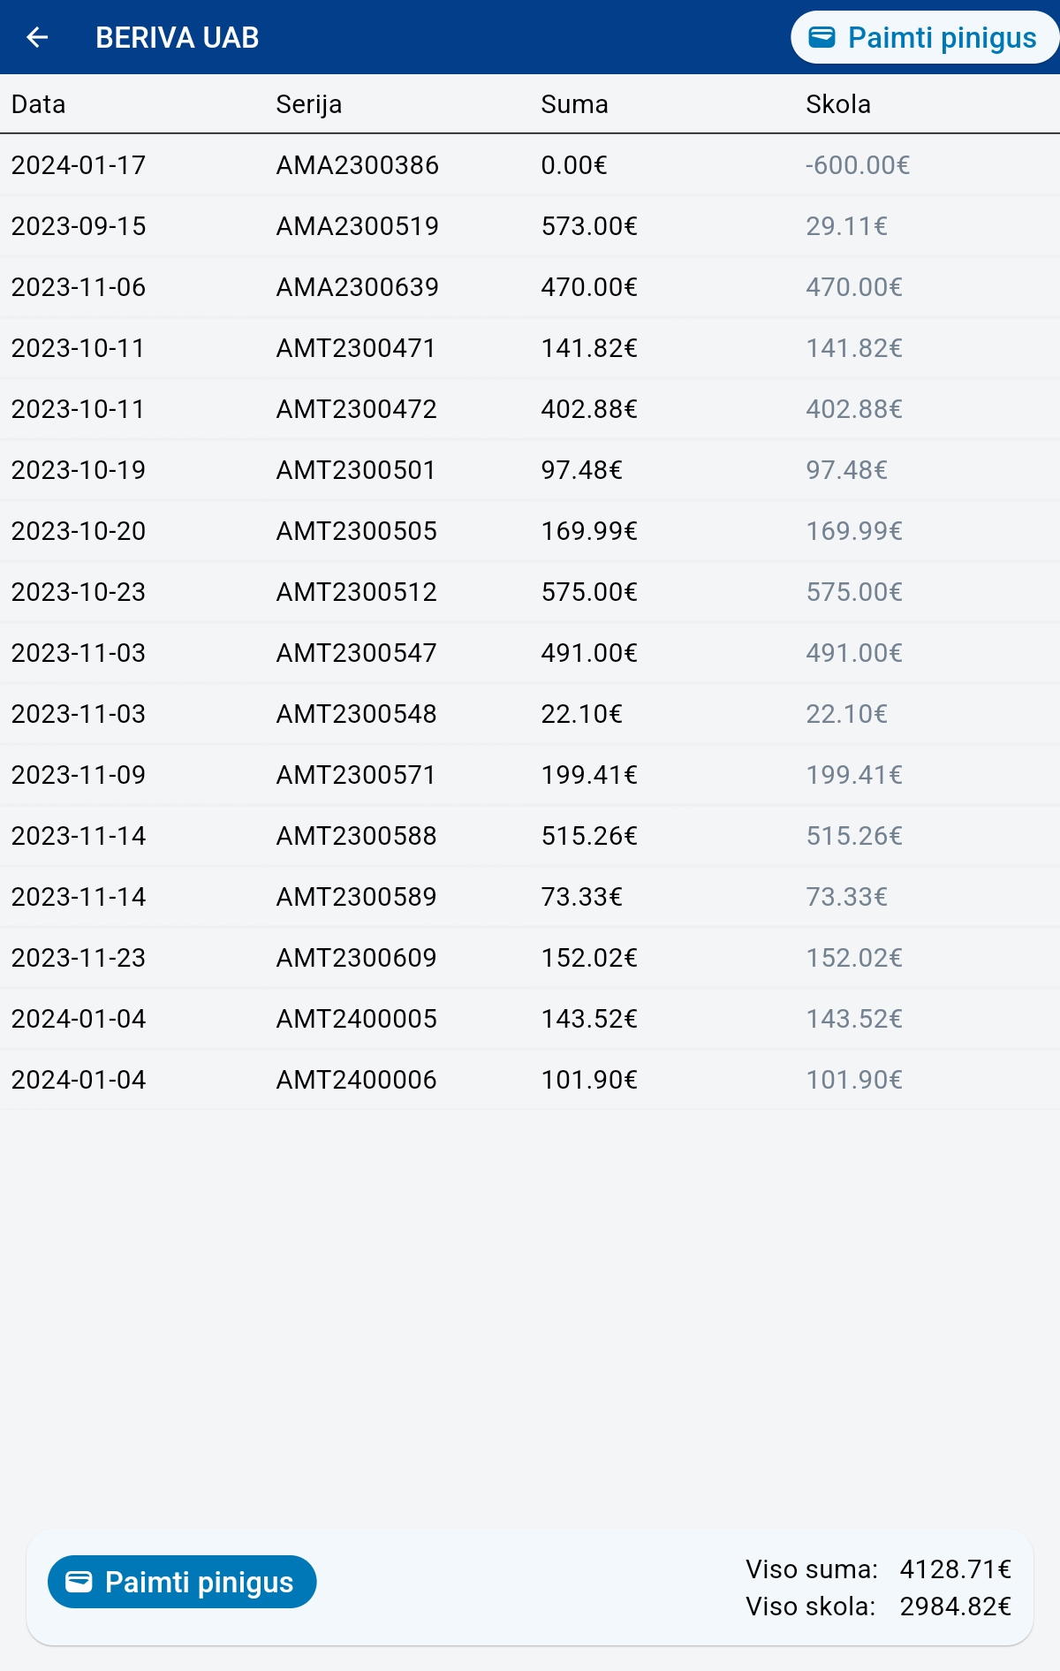Choose the AMT2300512 row with 575.00€
This screenshot has width=1060, height=1671.
[530, 592]
